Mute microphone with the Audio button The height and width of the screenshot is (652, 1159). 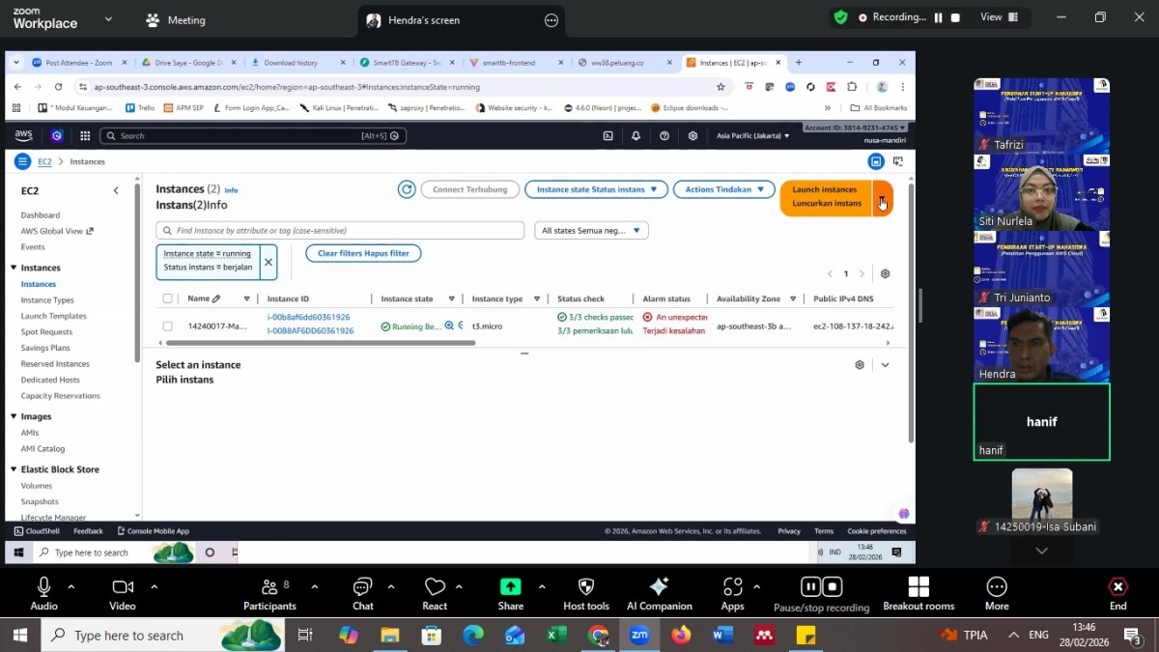(43, 593)
